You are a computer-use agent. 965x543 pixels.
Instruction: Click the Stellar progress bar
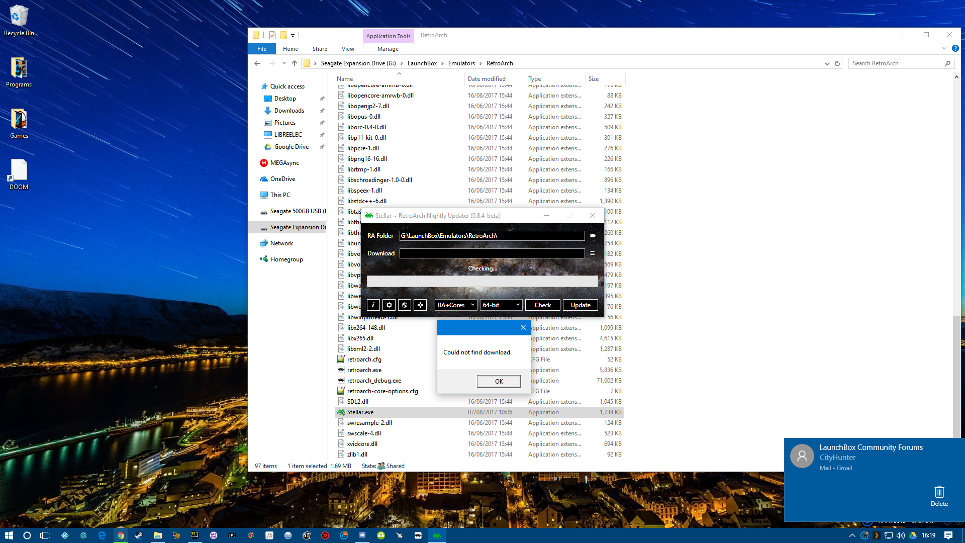482,281
